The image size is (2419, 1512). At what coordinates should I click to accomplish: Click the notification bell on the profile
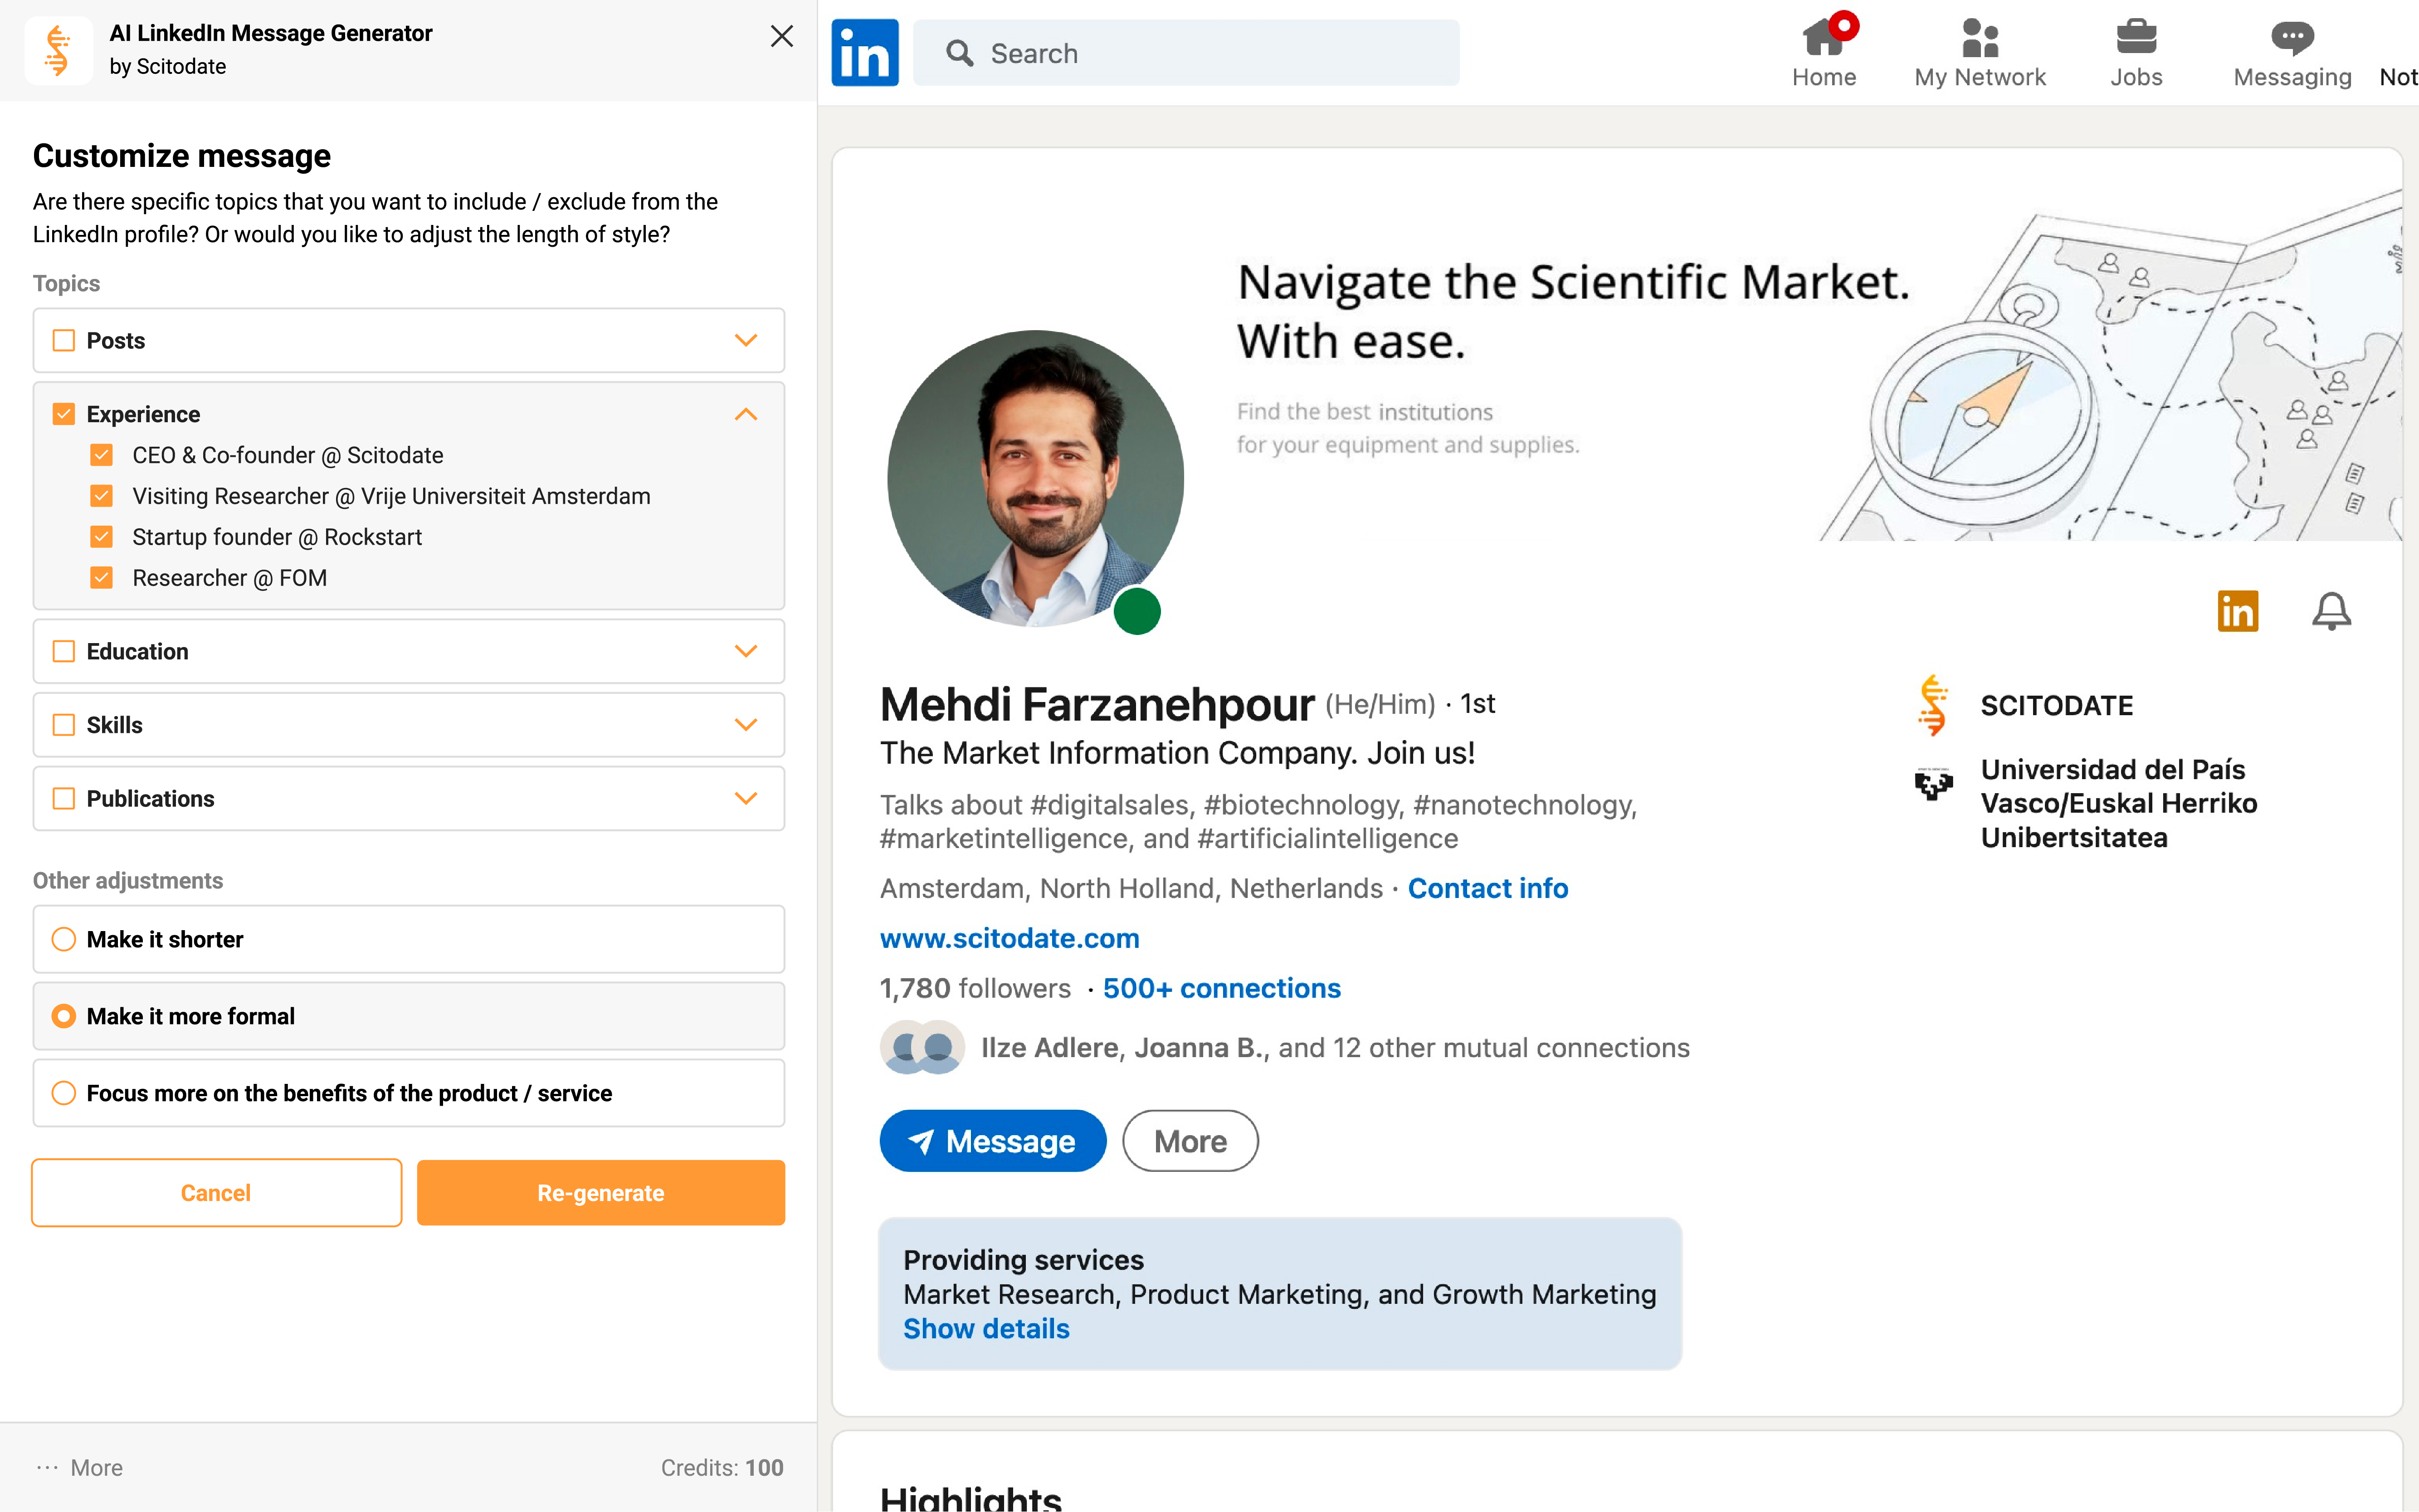click(2331, 611)
